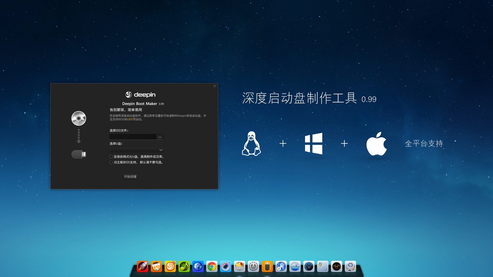
Task: Launch the green music player icon
Action: (x=184, y=266)
